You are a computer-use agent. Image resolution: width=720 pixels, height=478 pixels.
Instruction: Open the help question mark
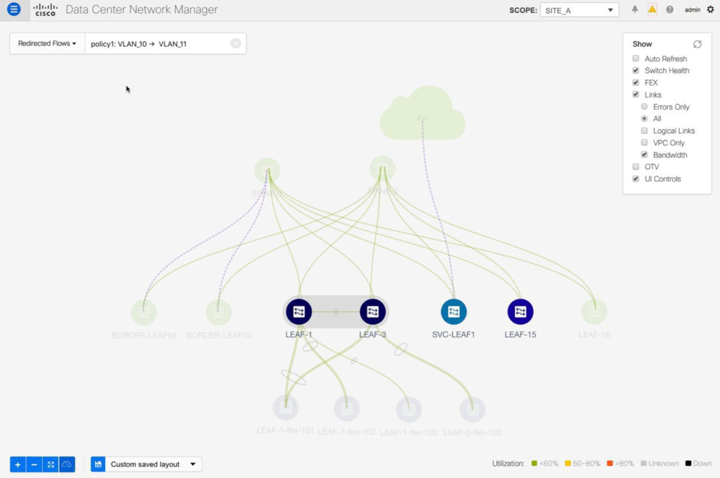click(x=670, y=9)
